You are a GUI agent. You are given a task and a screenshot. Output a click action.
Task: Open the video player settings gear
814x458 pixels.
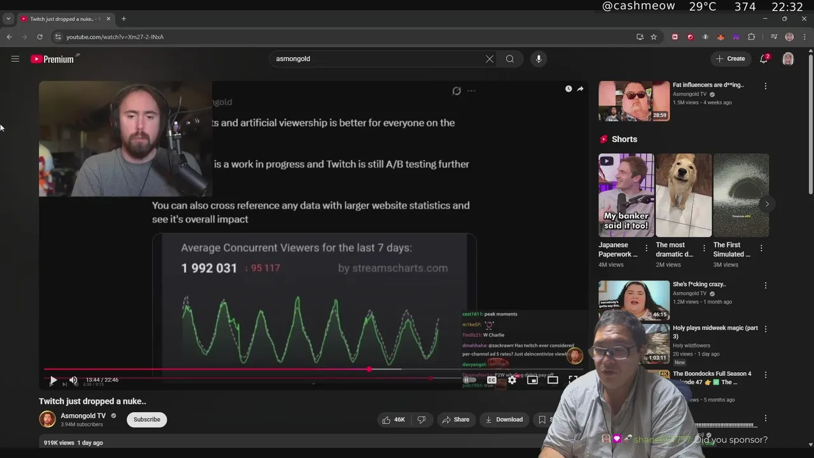[x=512, y=380]
